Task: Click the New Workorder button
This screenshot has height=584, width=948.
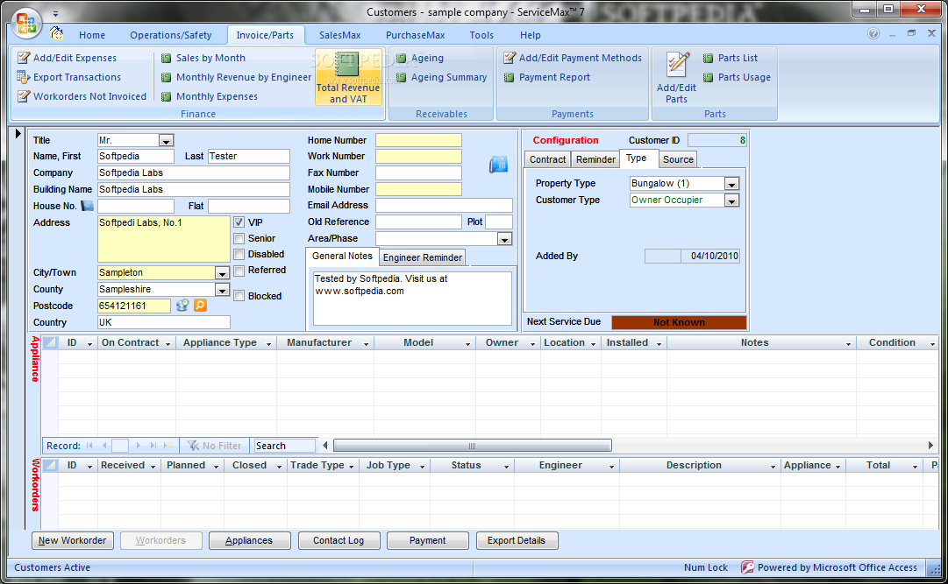Action: point(73,540)
